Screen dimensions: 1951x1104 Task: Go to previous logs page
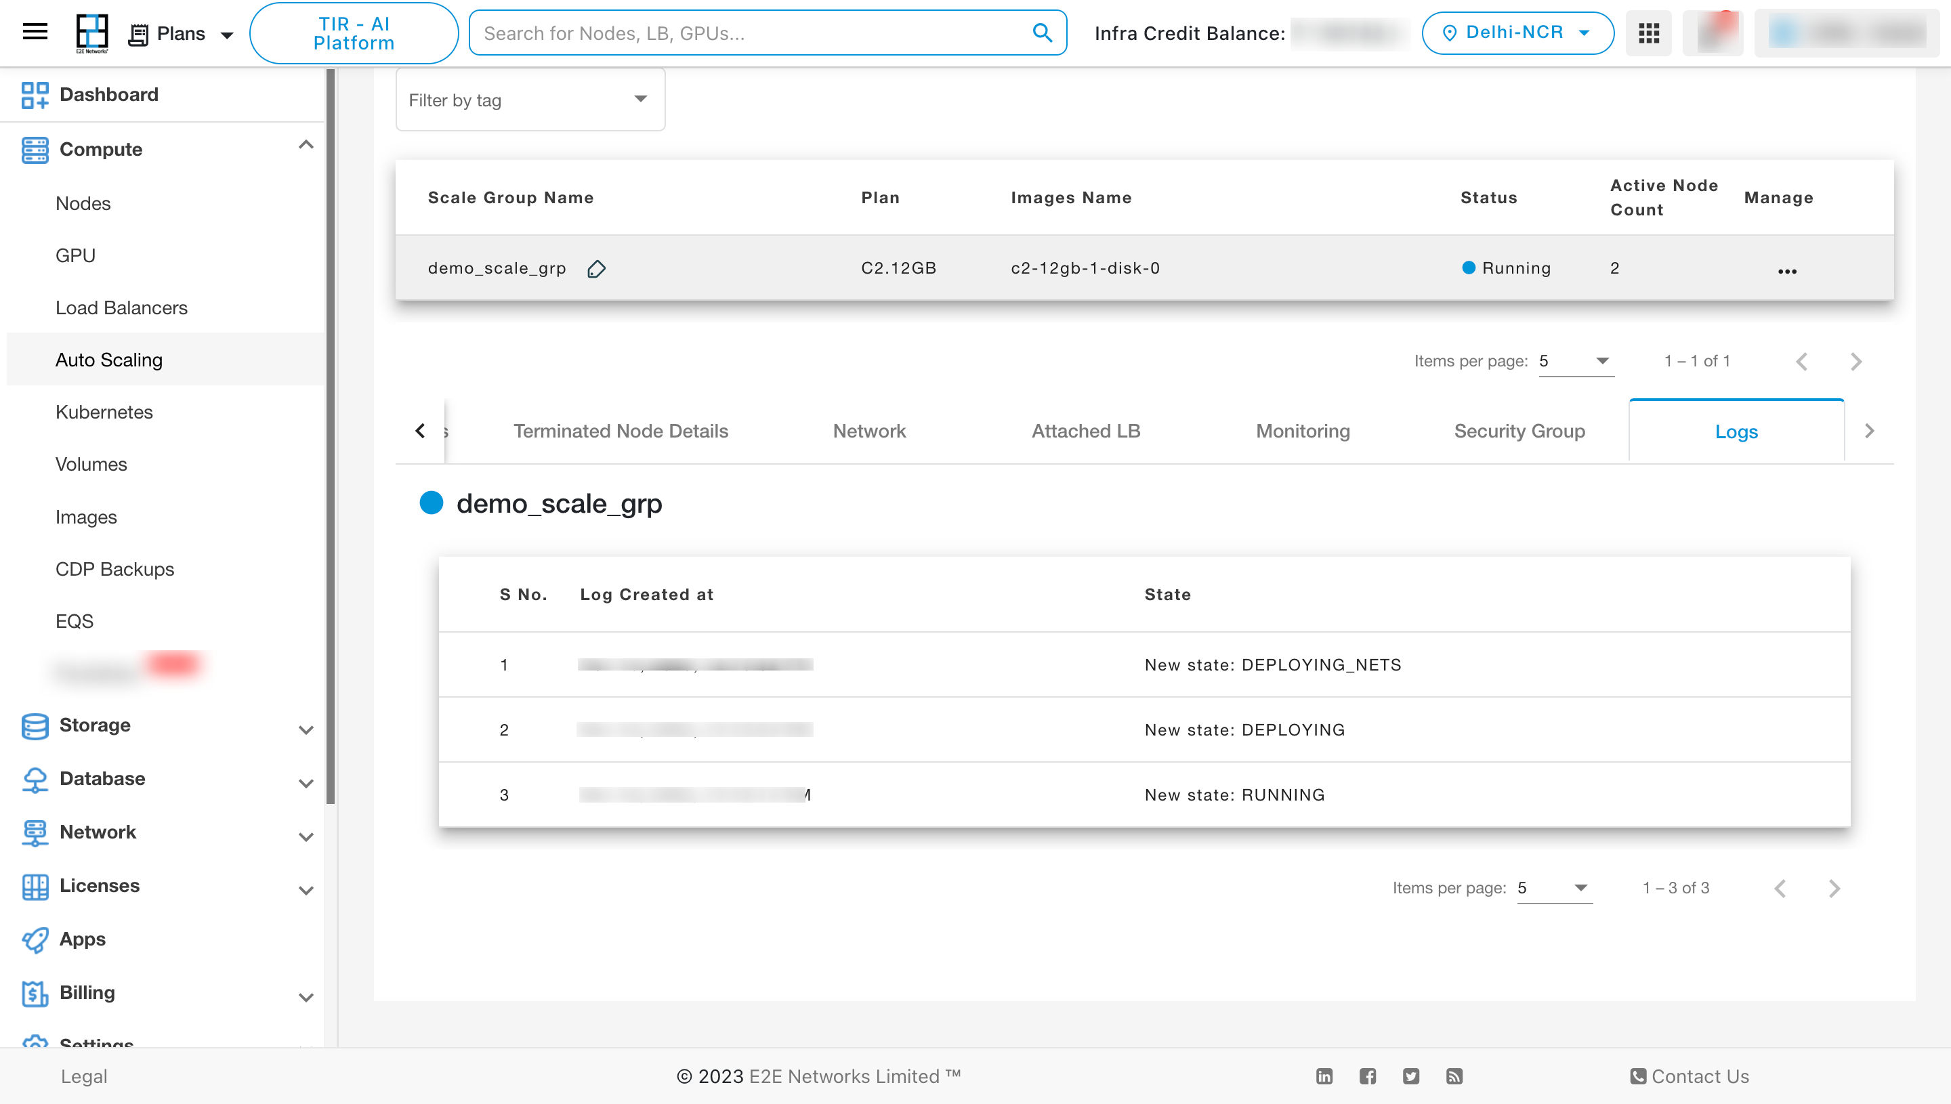(x=1780, y=889)
